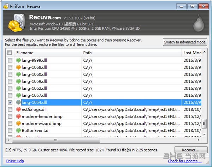Tick the checkbox for lang-1062.dll

10,88
